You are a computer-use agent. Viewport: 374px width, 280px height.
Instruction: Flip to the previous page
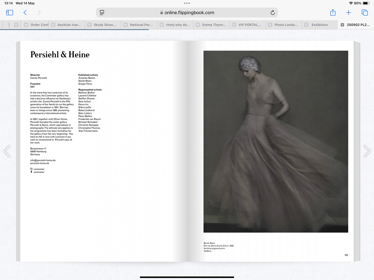click(x=7, y=151)
